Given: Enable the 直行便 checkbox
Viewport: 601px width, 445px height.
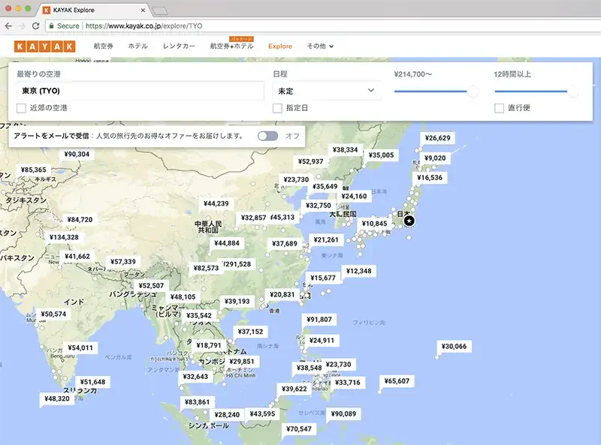Looking at the screenshot, I should coord(499,110).
